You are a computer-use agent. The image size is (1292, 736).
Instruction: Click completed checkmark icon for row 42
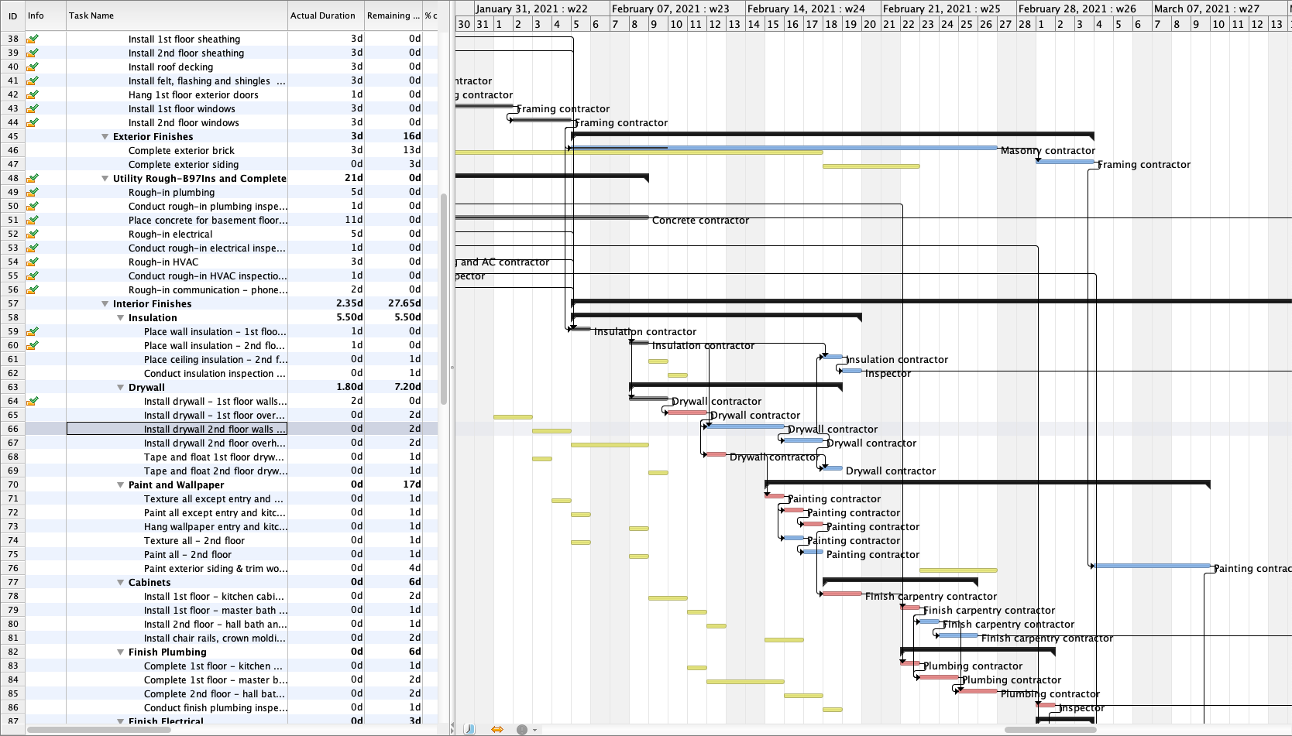click(33, 94)
